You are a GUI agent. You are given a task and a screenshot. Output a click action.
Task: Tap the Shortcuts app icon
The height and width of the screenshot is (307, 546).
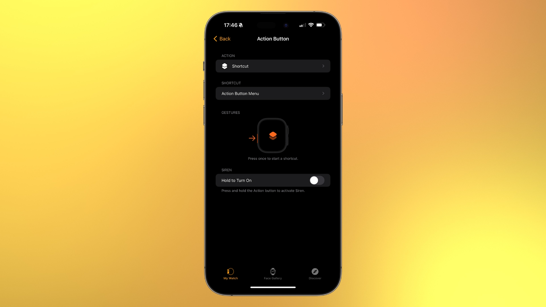224,66
